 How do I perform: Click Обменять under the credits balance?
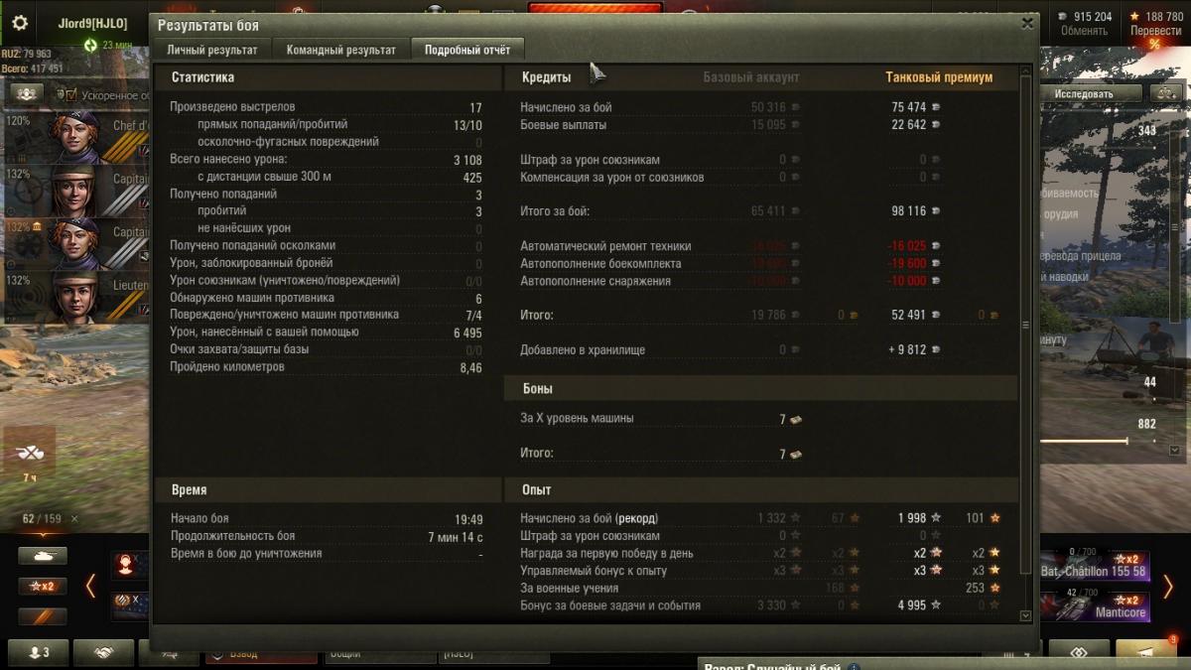pyautogui.click(x=1085, y=31)
